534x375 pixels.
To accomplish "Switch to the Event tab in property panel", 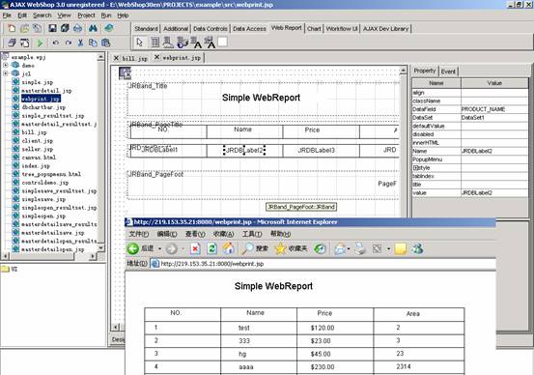I will pyautogui.click(x=448, y=72).
